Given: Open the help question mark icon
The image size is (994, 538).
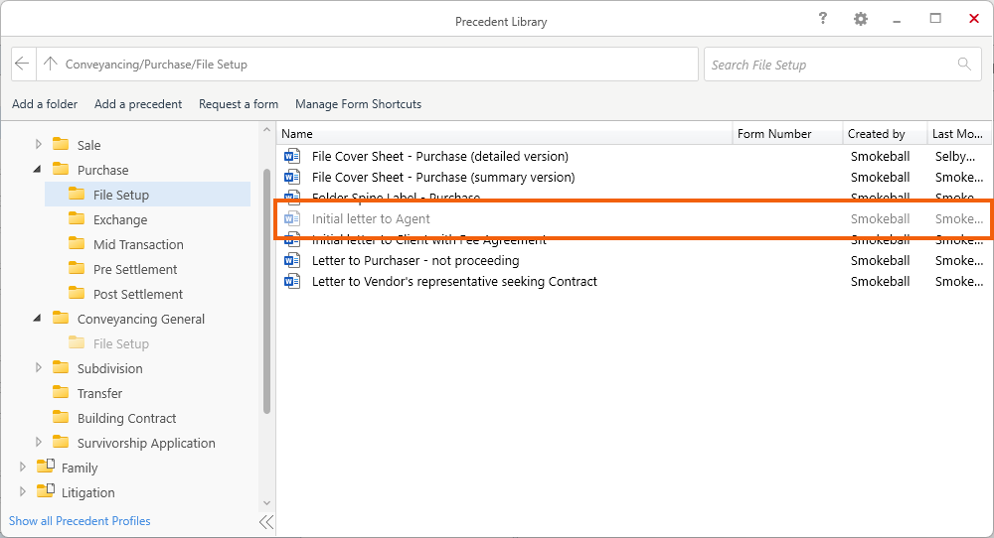Looking at the screenshot, I should point(823,19).
